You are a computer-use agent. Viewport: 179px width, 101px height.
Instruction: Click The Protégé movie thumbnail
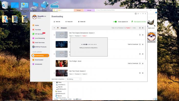[62, 64]
